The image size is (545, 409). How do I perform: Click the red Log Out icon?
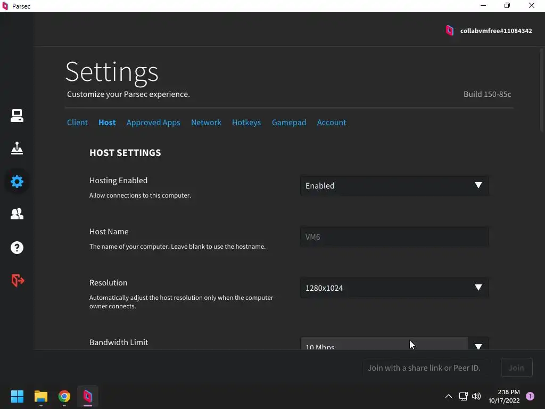pyautogui.click(x=18, y=280)
